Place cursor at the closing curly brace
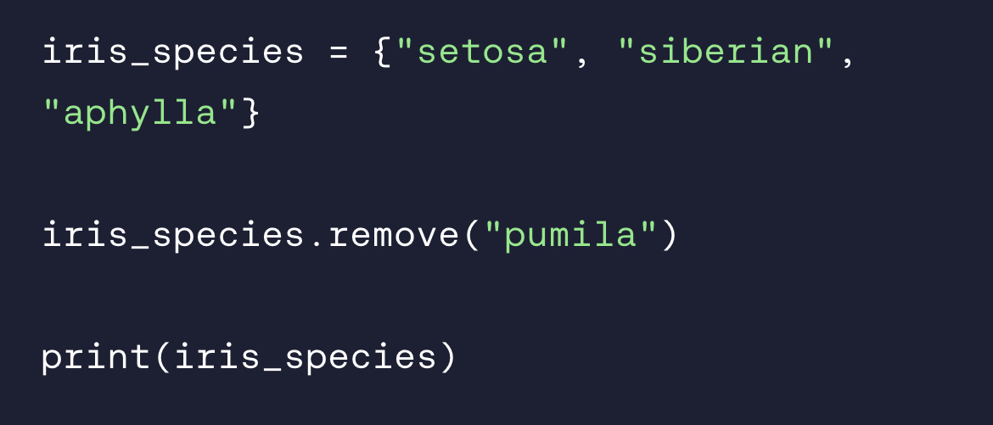Viewport: 993px width, 425px height. pos(250,113)
